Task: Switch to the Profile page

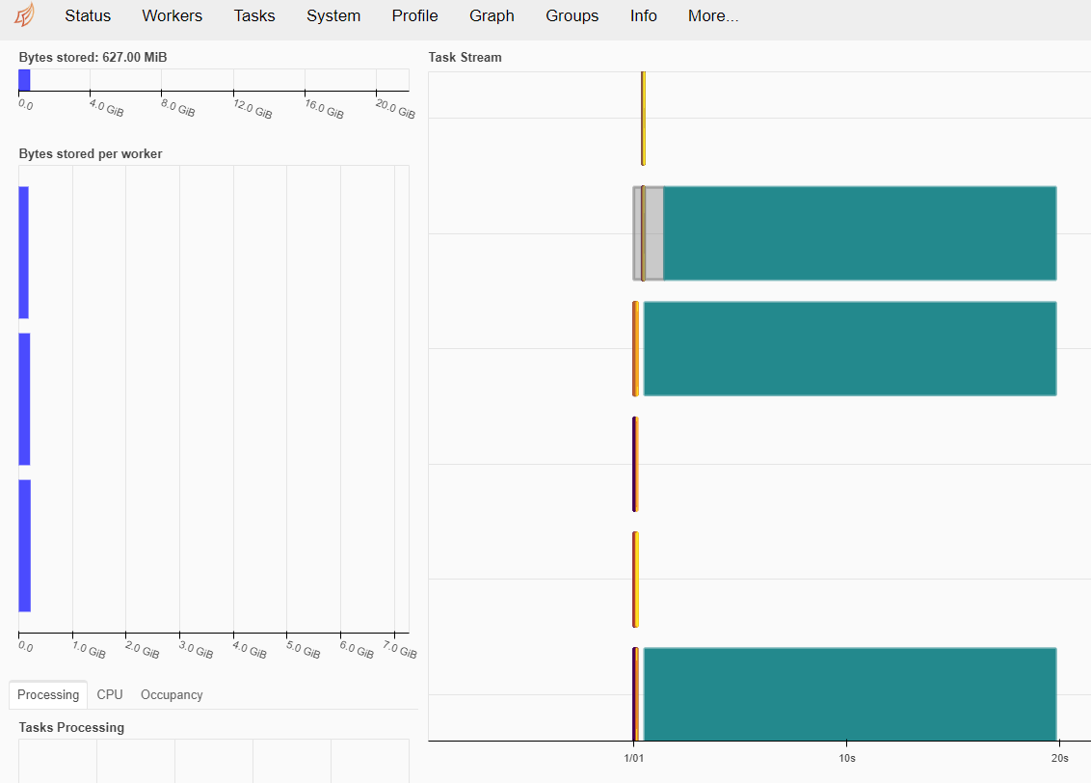Action: (414, 16)
